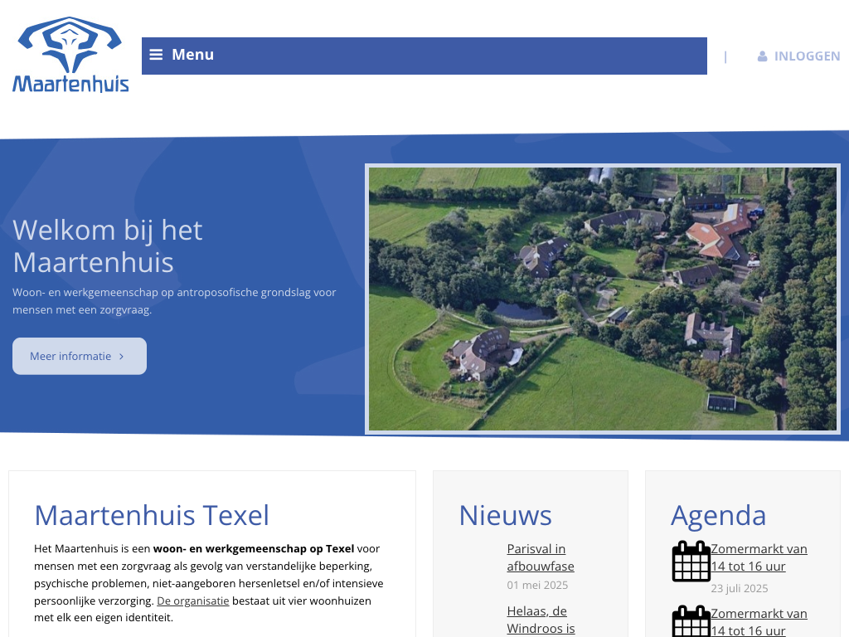Click the Nieuws section heading
Screen dimensions: 849x637
point(505,515)
